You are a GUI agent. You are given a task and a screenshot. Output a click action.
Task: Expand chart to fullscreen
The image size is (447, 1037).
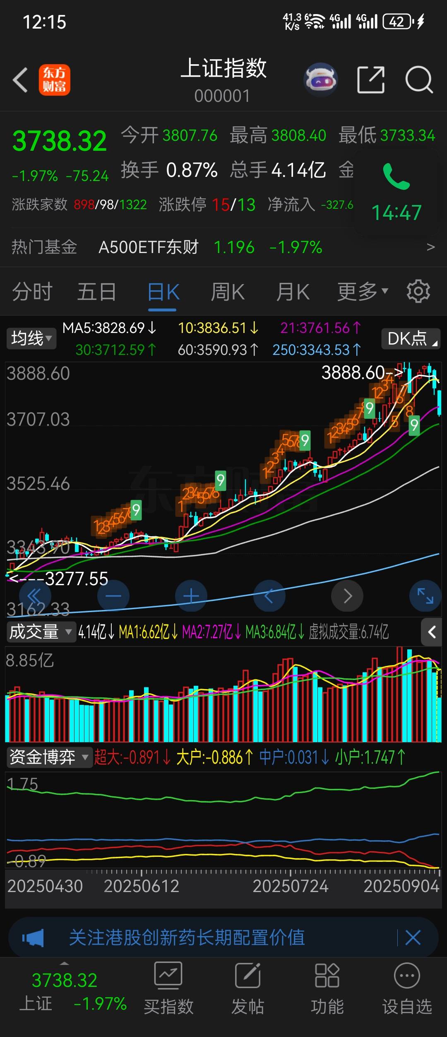pos(425,596)
